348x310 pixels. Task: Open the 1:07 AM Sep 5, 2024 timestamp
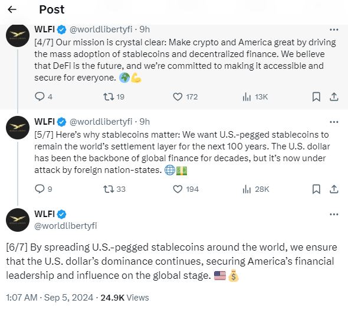50,298
